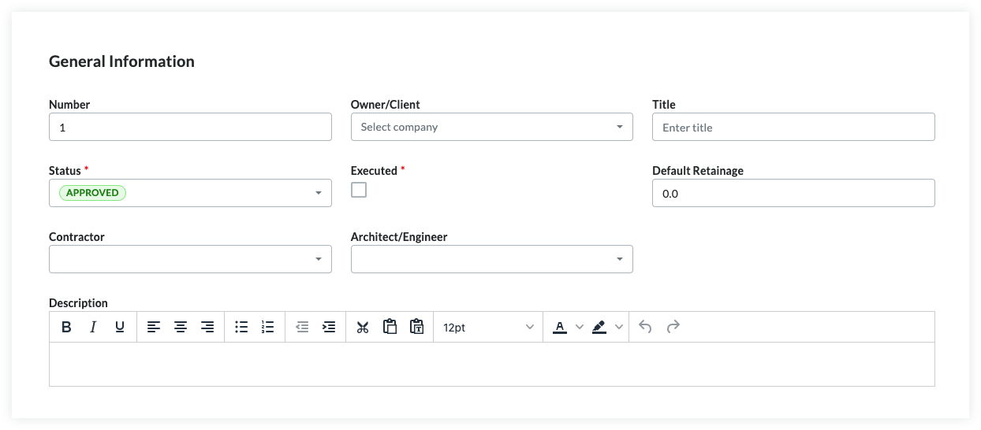The image size is (981, 430).
Task: Open the Architect/Engineer dropdown
Action: 491,259
